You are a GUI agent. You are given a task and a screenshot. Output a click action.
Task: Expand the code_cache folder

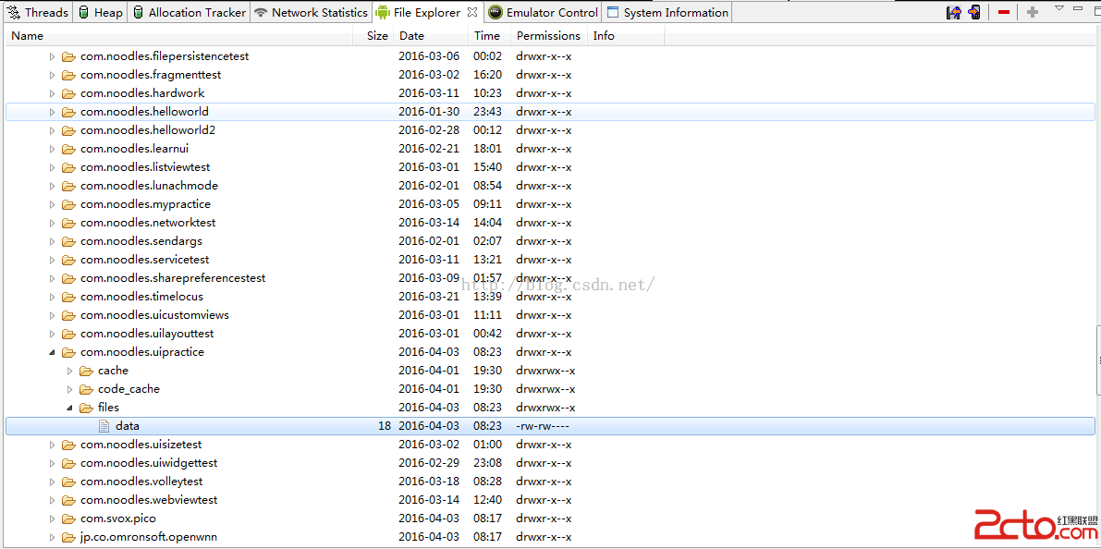point(69,389)
